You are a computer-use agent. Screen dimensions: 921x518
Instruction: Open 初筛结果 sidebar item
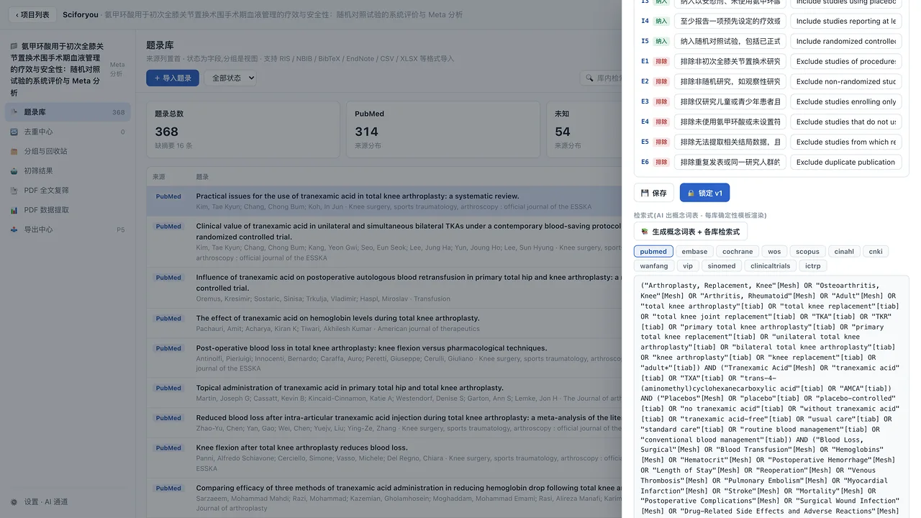(68, 171)
